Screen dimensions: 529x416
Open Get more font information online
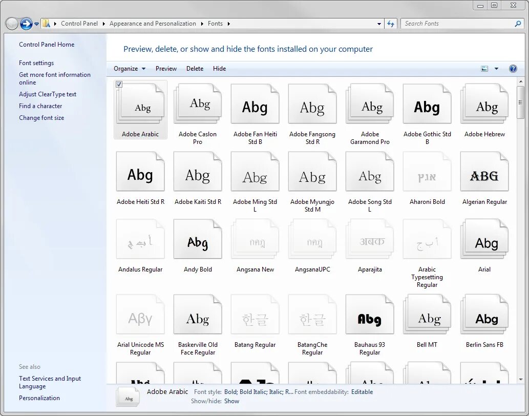pyautogui.click(x=55, y=78)
